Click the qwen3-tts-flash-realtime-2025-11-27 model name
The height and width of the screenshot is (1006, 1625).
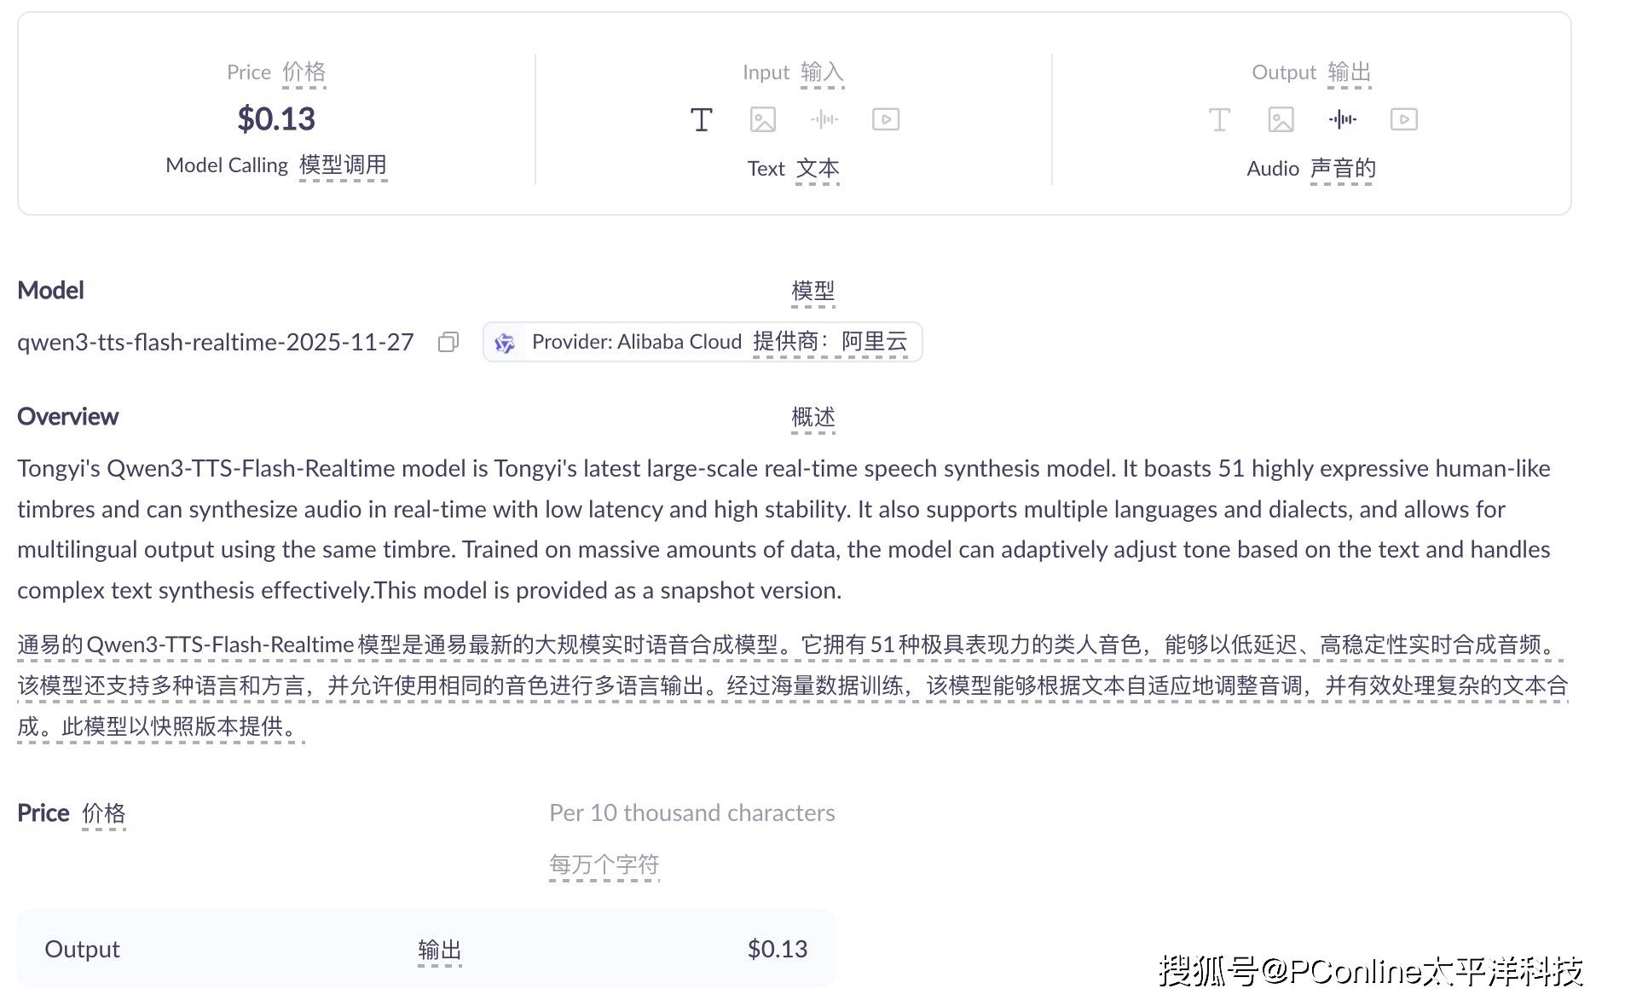tap(215, 342)
